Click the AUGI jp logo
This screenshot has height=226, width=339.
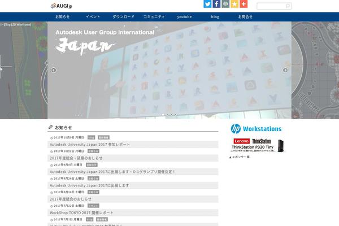point(62,6)
